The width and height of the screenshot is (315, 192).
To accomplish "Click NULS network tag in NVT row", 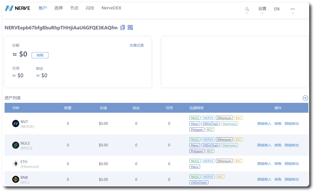I will 195,118.
